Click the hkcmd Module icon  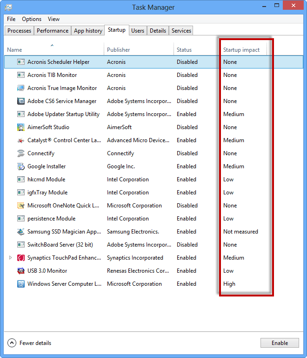21,179
